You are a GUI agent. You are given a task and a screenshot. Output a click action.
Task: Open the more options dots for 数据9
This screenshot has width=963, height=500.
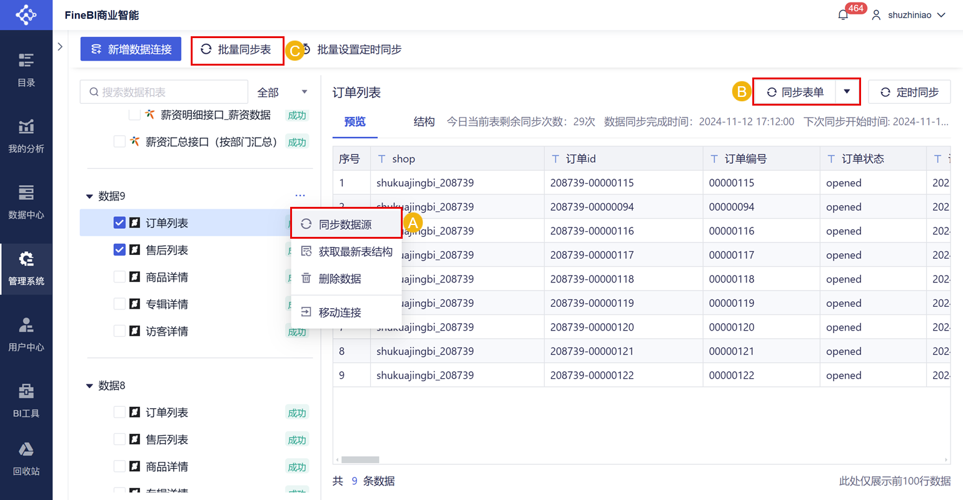coord(300,196)
